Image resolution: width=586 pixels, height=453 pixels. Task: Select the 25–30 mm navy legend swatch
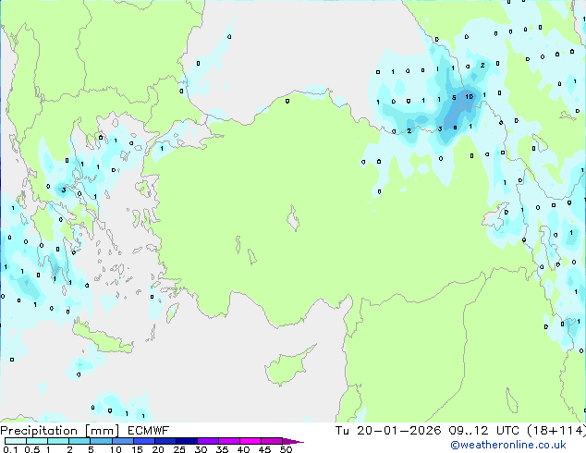click(x=186, y=441)
